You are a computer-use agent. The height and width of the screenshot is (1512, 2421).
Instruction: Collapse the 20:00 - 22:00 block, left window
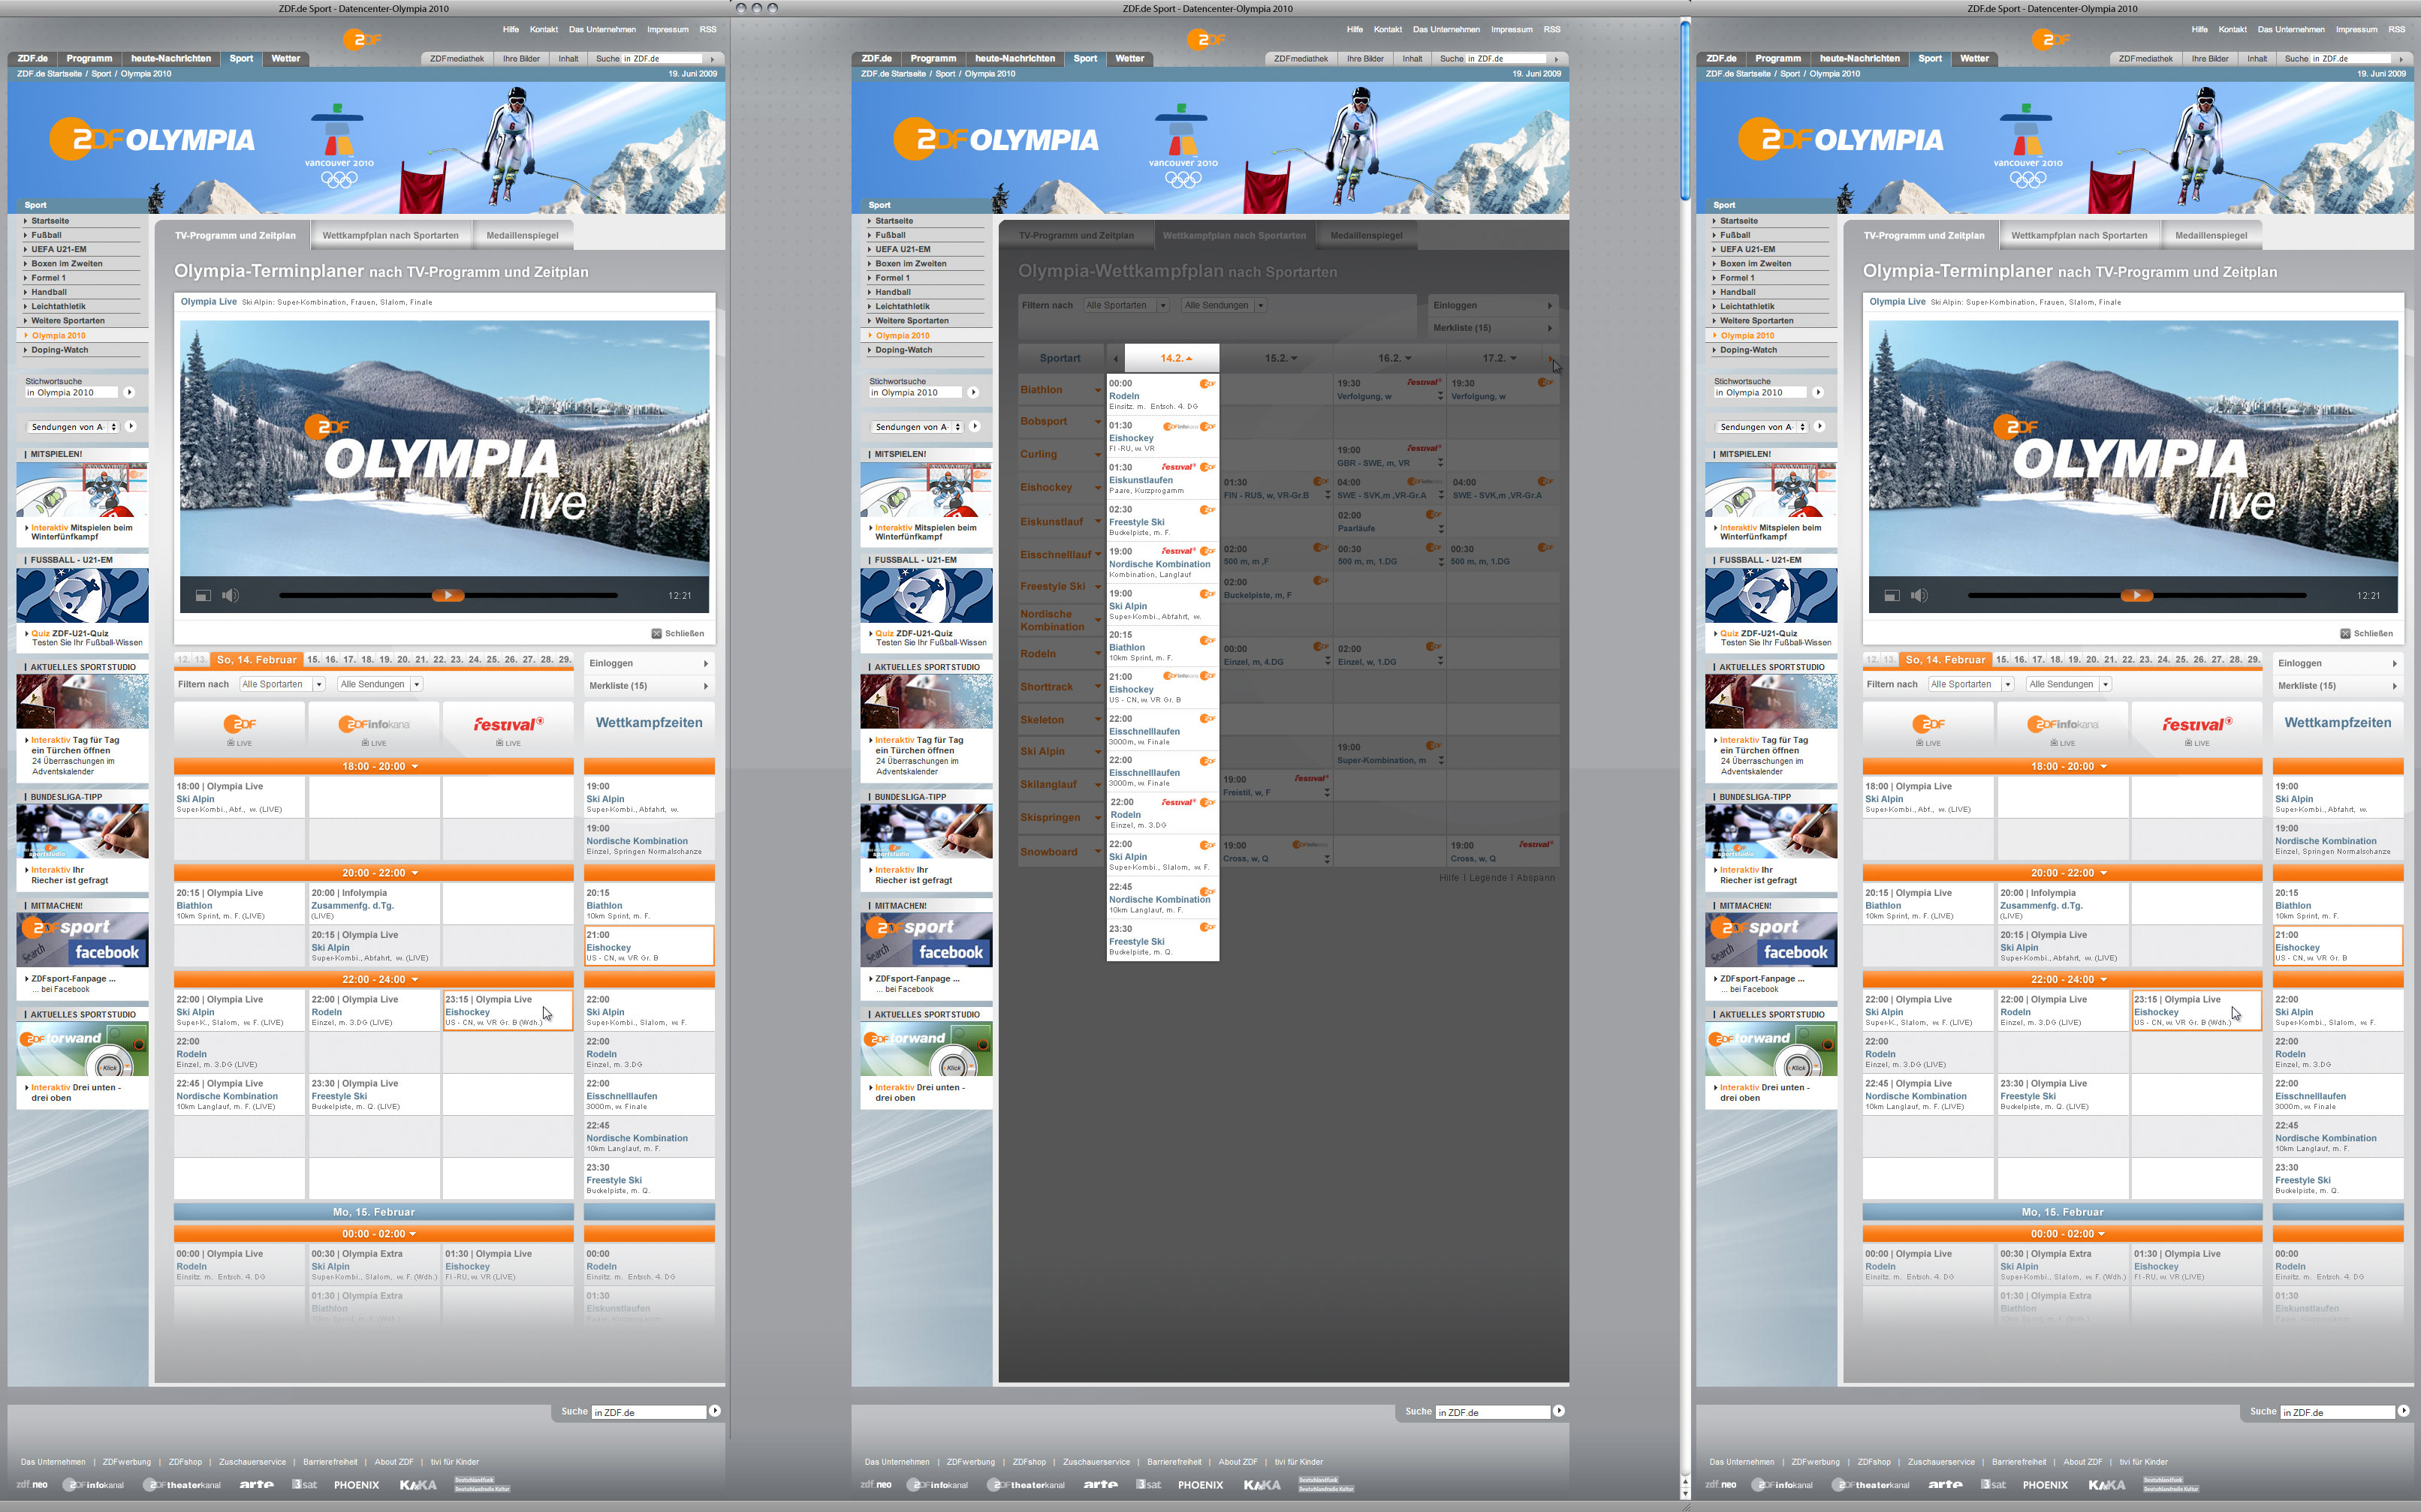374,873
